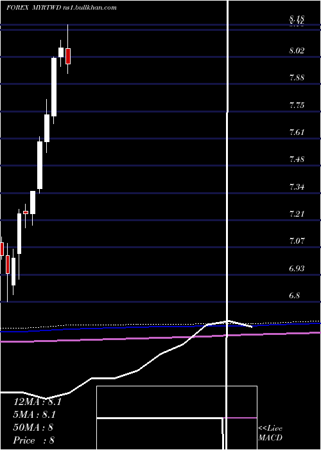Click the 7.21 price axis label
This screenshot has height=450, width=321.
(297, 214)
